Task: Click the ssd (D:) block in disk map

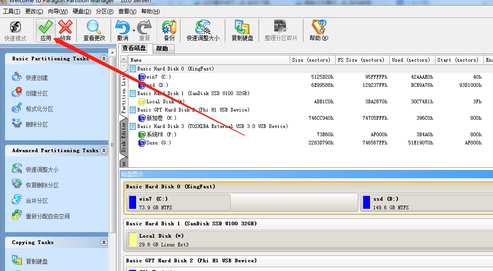Action: point(425,202)
